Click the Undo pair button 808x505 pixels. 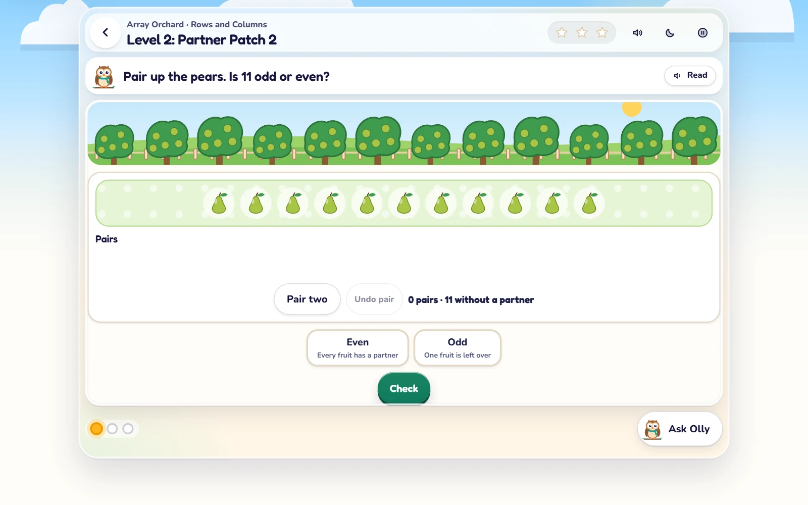click(x=374, y=299)
